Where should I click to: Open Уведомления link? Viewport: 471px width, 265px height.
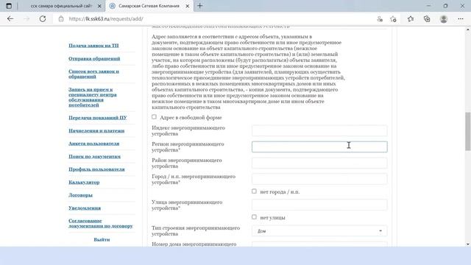pyautogui.click(x=85, y=208)
